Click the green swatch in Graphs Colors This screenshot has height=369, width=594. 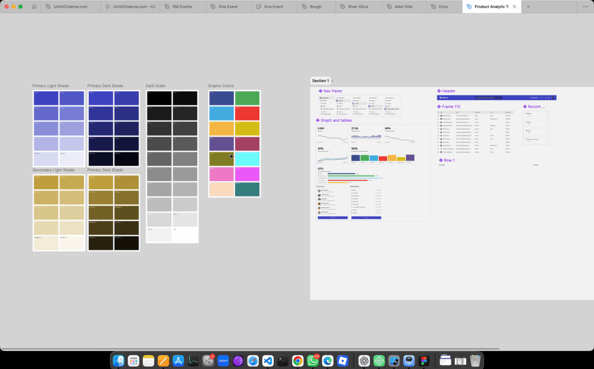click(247, 98)
